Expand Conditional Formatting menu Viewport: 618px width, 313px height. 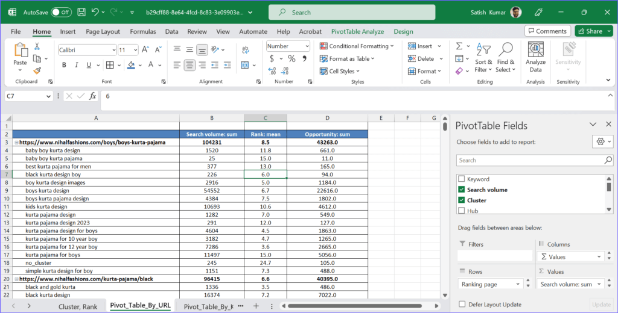point(357,46)
